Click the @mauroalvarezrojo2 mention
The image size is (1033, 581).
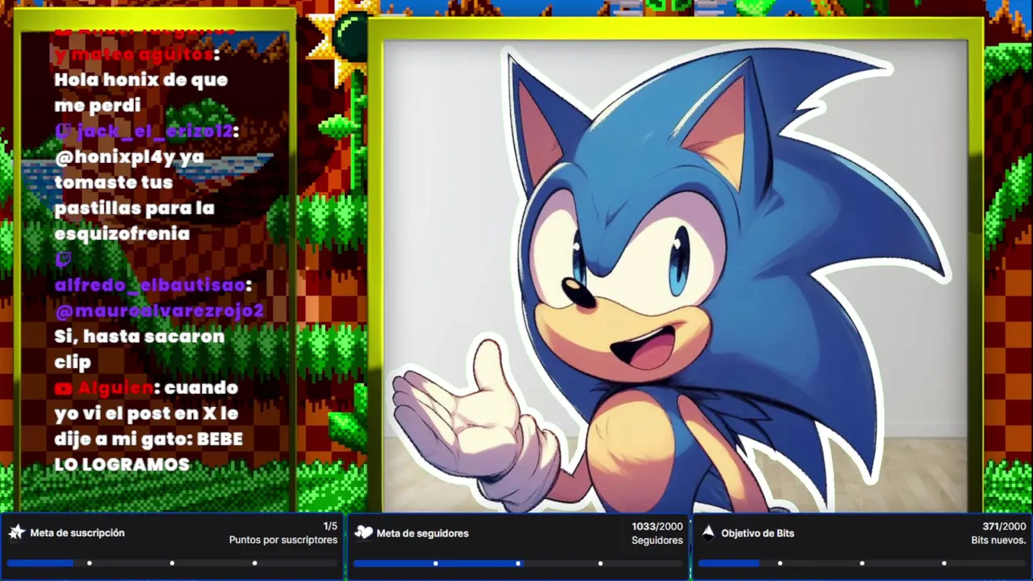point(160,311)
